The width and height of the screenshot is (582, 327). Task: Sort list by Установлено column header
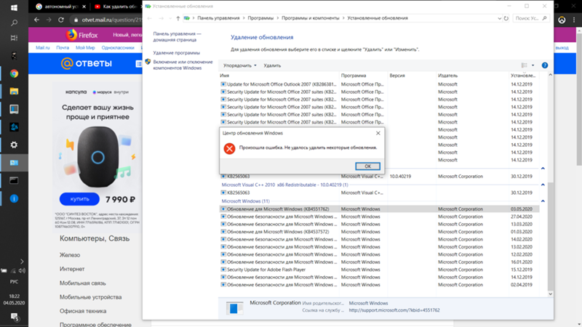click(524, 76)
